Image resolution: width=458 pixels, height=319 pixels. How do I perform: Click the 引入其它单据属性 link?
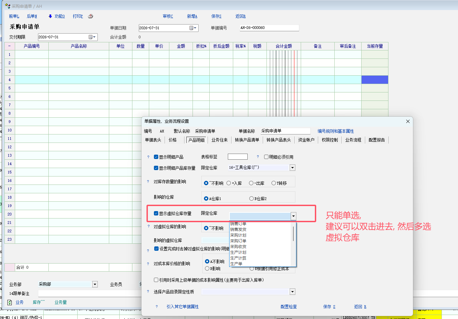pos(183,307)
